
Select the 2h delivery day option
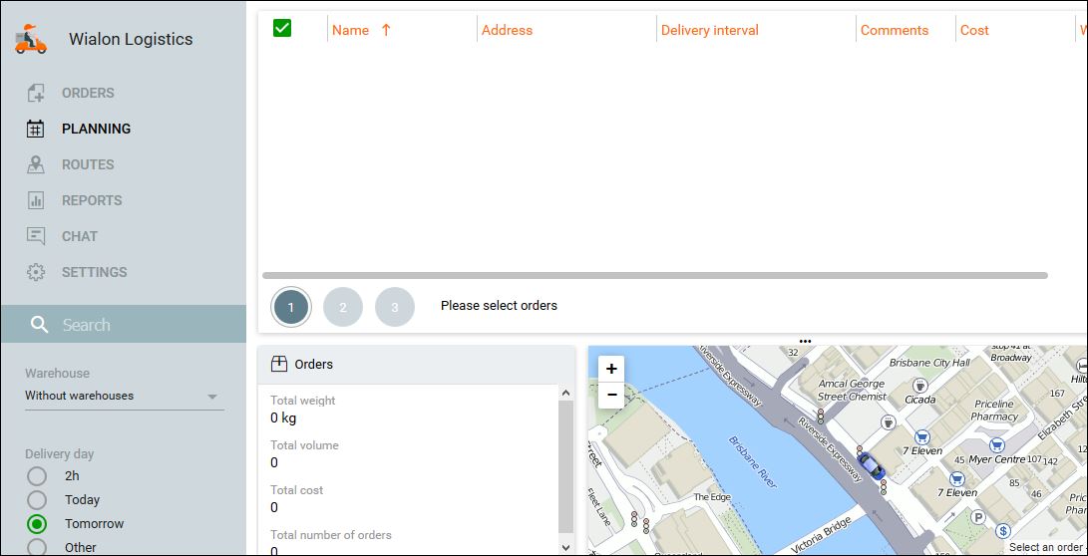[37, 476]
